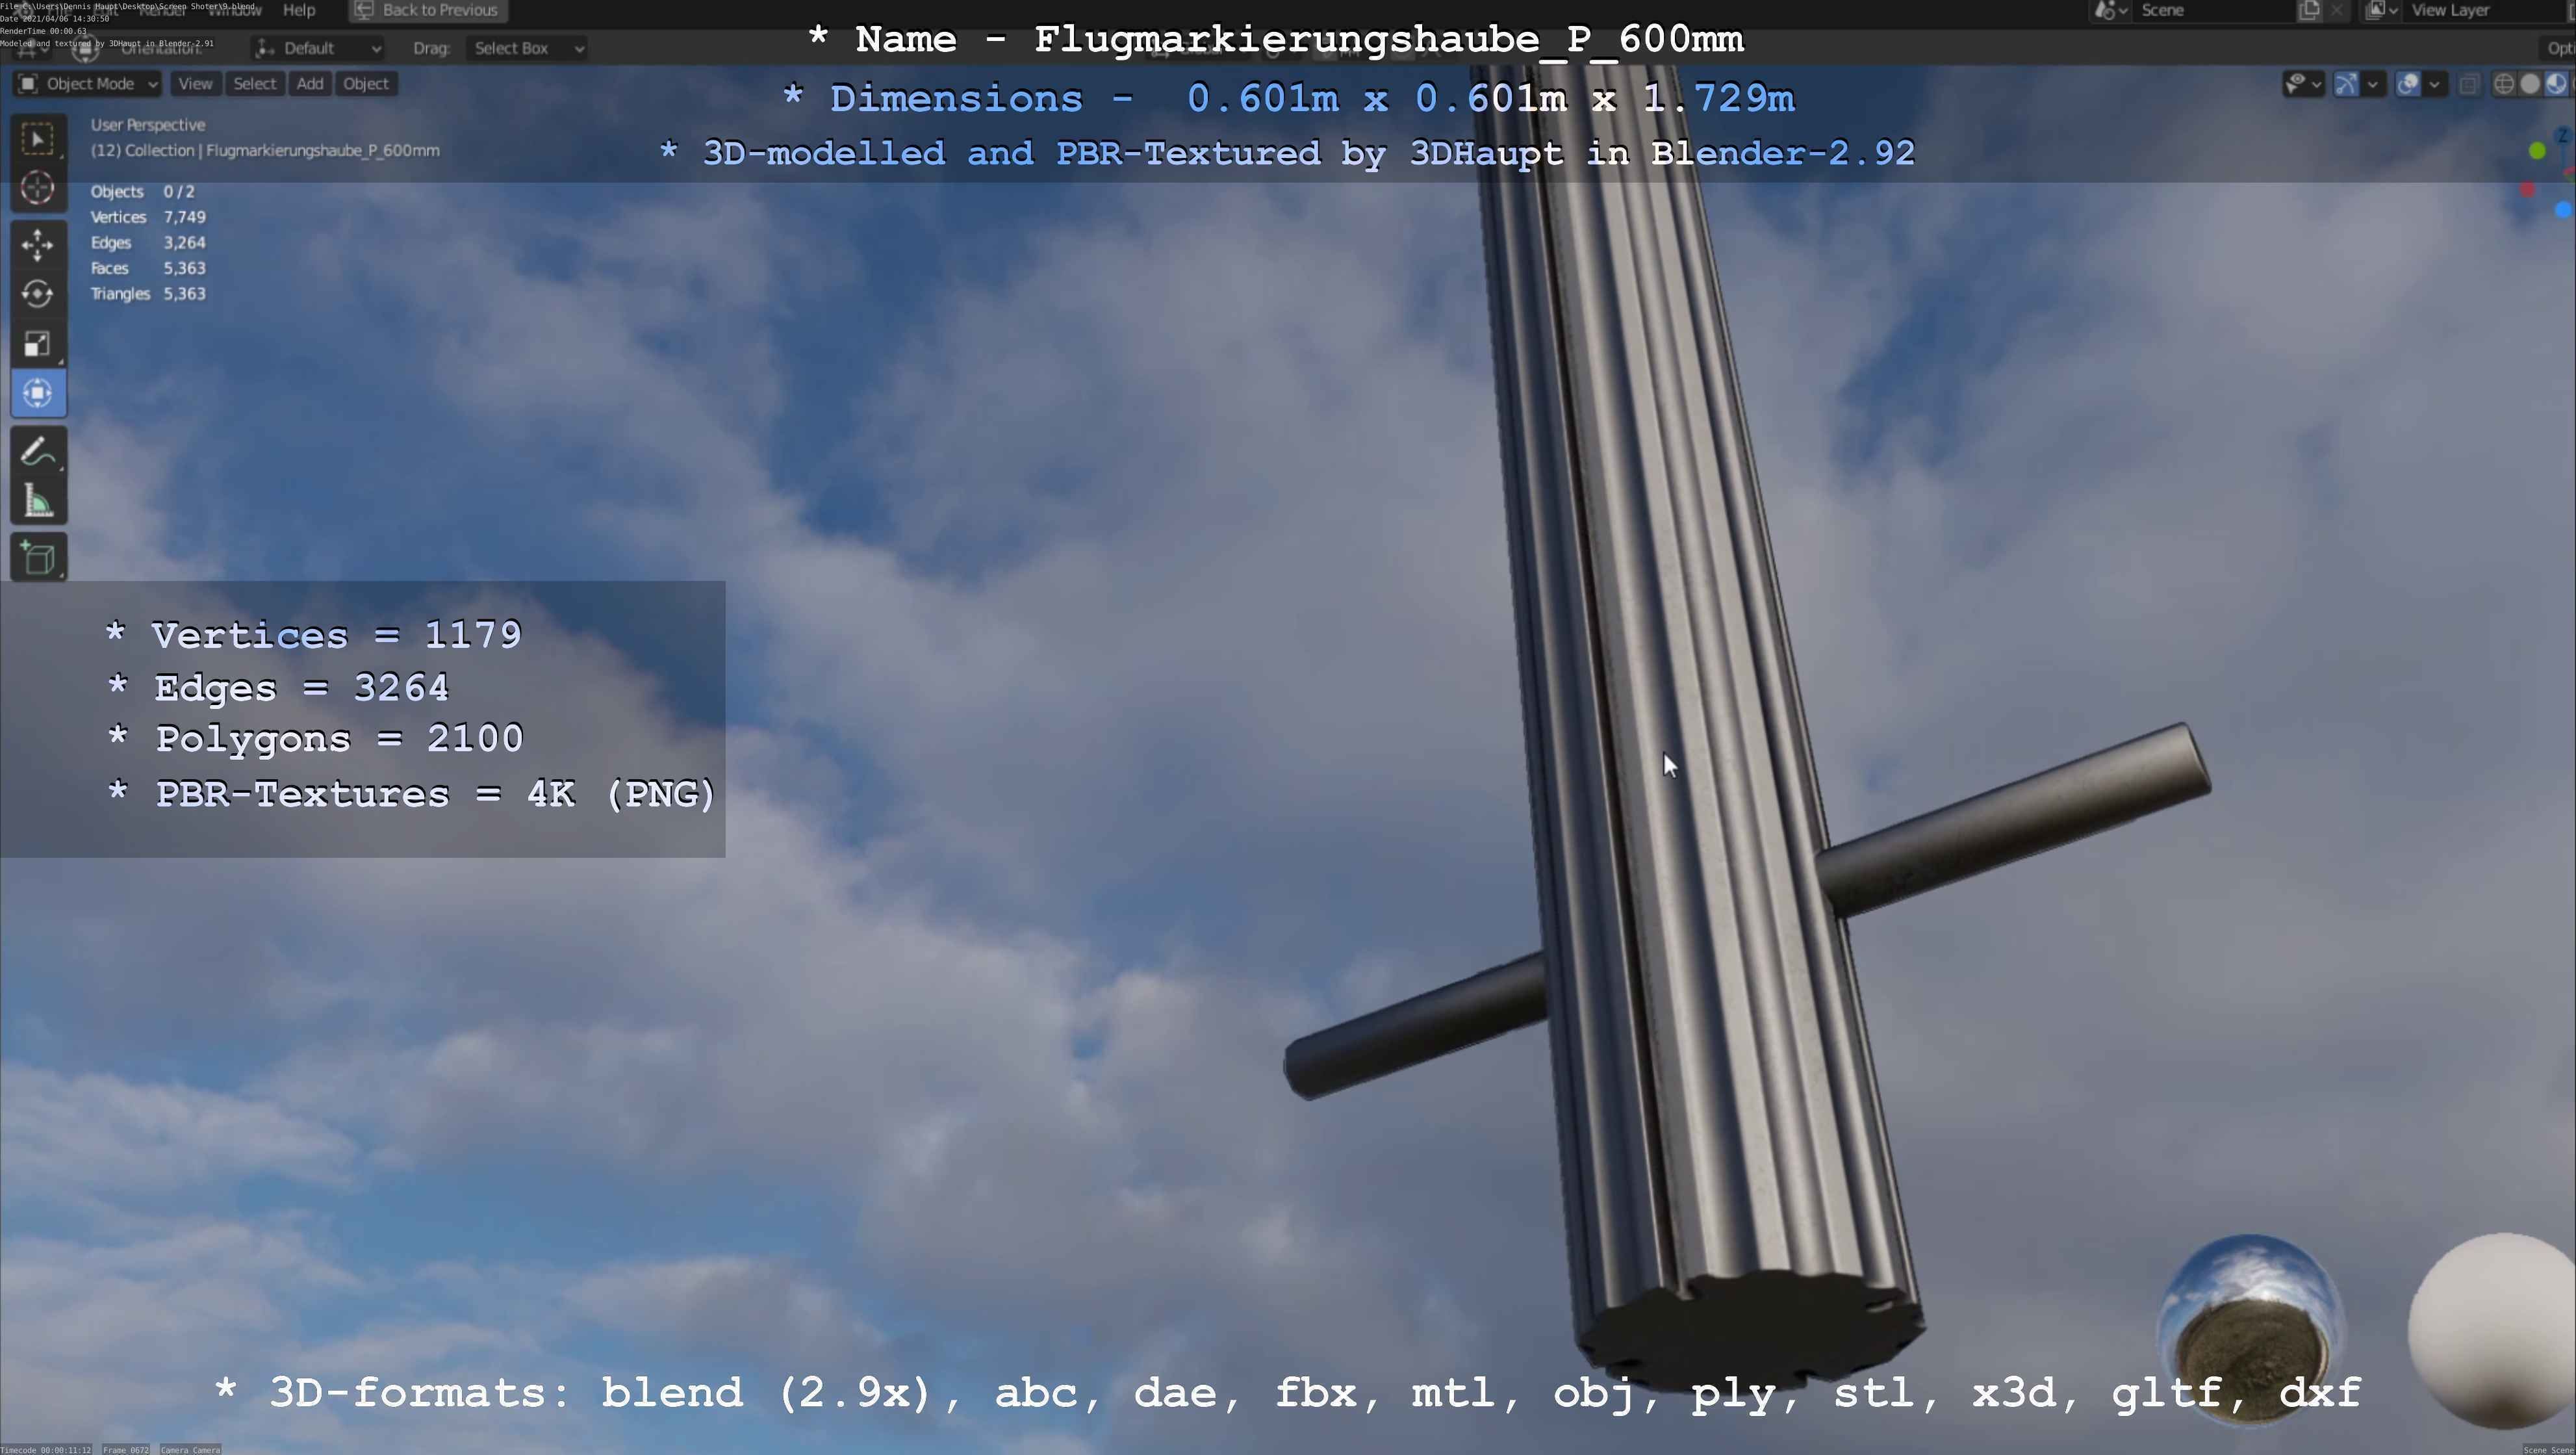
Task: Select the Add Cube tool
Action: 38,558
